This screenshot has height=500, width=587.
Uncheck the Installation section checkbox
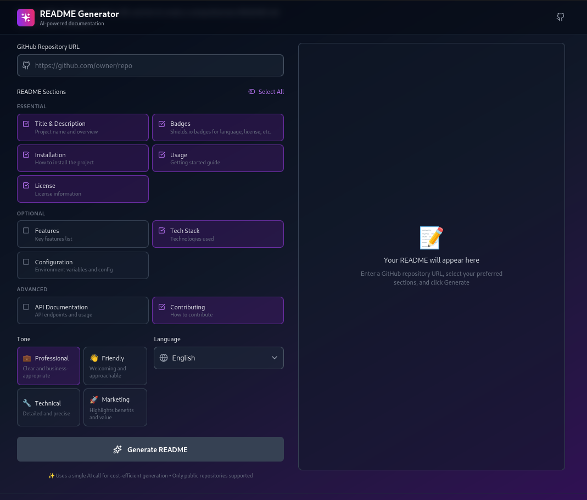coord(26,154)
